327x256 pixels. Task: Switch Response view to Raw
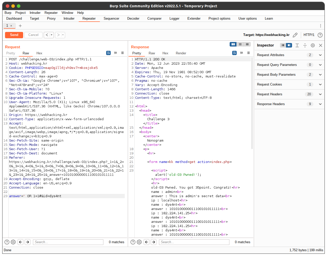pyautogui.click(x=152, y=53)
